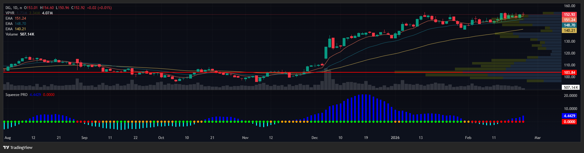Click the 22 date label on time axis

[x=135, y=138]
